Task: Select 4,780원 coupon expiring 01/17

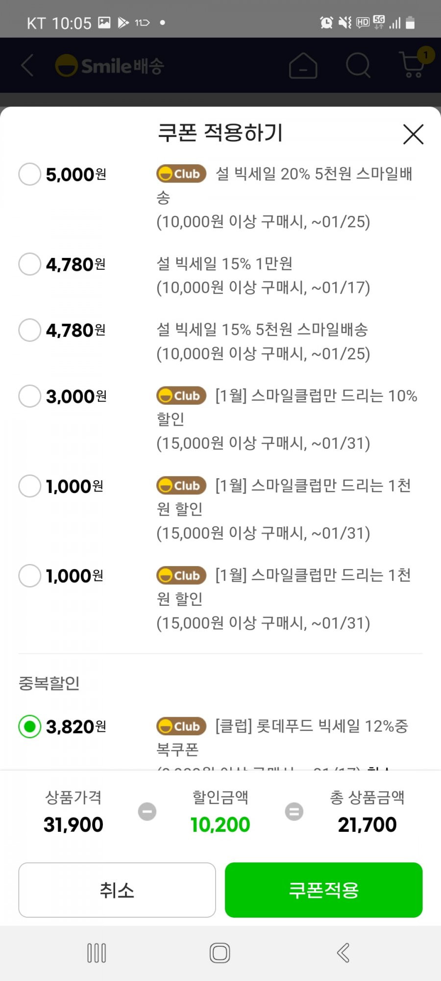Action: (x=29, y=264)
